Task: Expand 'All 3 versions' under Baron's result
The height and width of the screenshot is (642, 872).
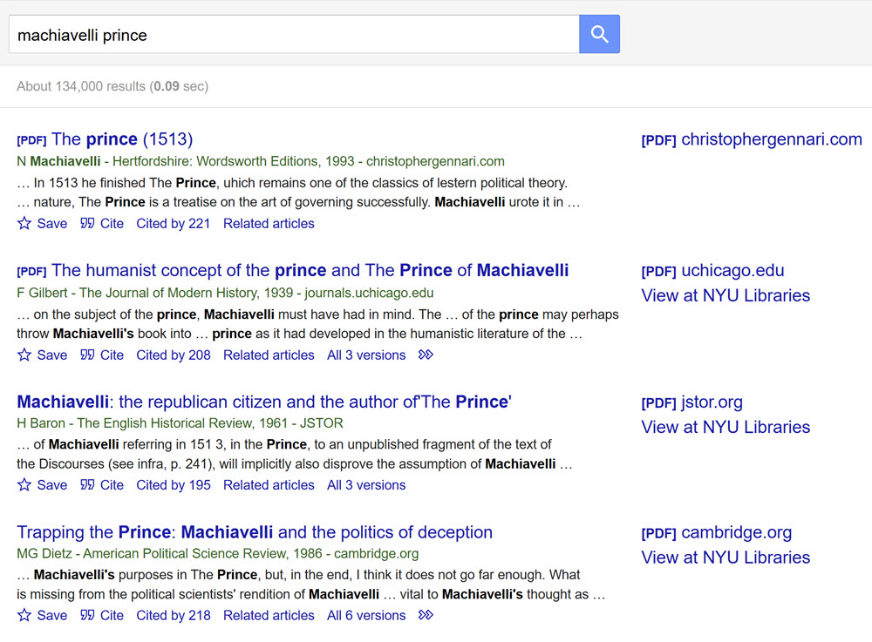Action: click(365, 484)
